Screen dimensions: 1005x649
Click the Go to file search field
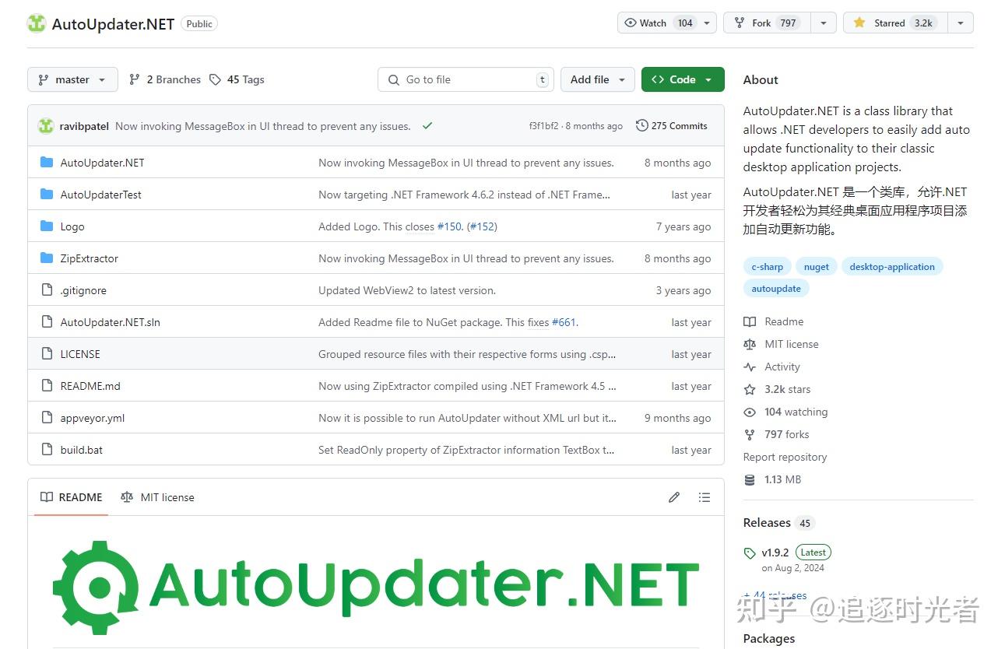[466, 79]
